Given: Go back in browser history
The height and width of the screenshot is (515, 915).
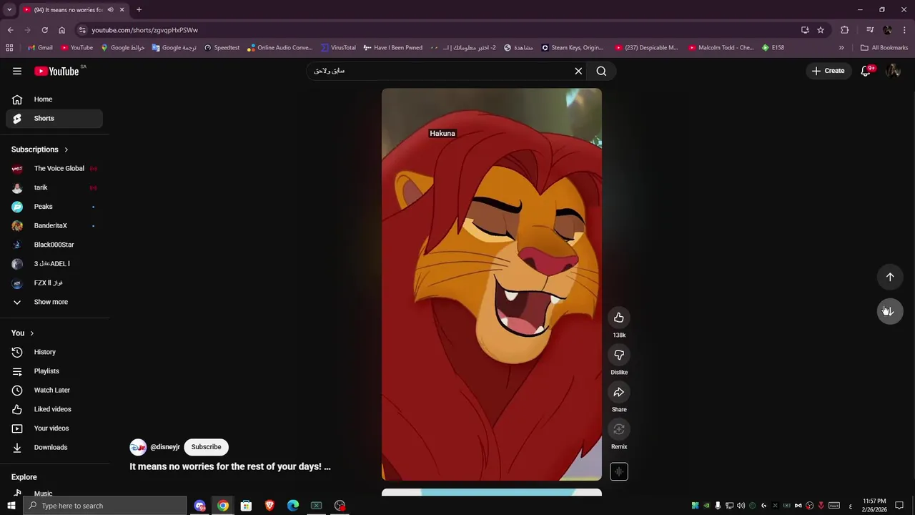Looking at the screenshot, I should point(10,30).
